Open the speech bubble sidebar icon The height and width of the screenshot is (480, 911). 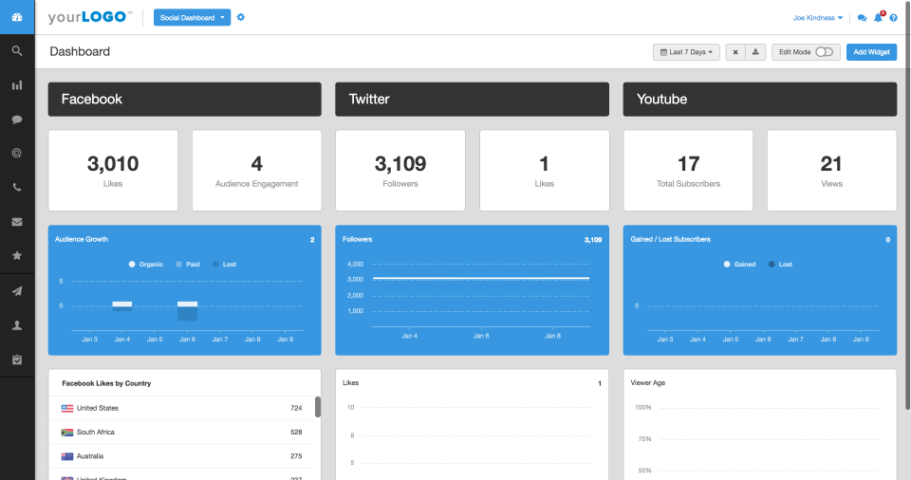point(17,120)
